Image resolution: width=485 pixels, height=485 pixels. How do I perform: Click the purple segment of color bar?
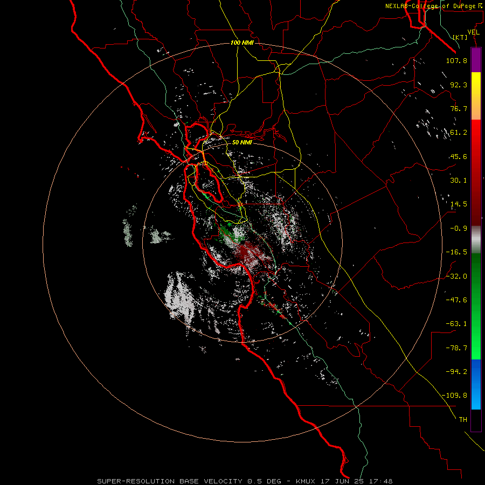pyautogui.click(x=476, y=60)
